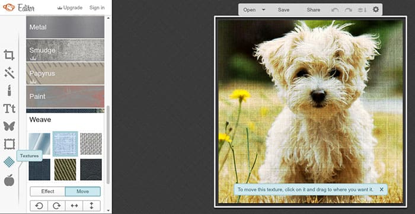Click the panel scroll down arrow
This screenshot has width=415, height=214.
(108, 210)
